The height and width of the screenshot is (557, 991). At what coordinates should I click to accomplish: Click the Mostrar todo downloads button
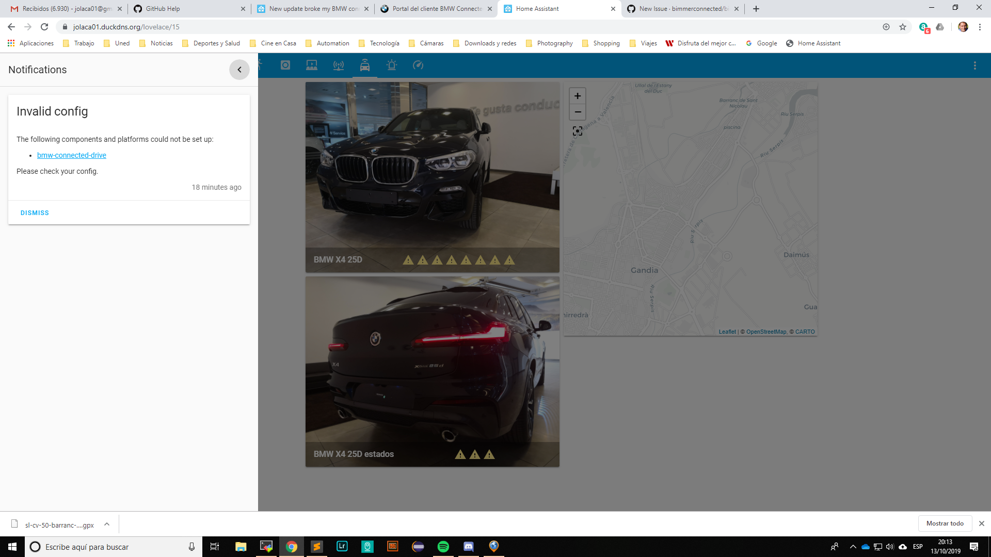pyautogui.click(x=945, y=523)
